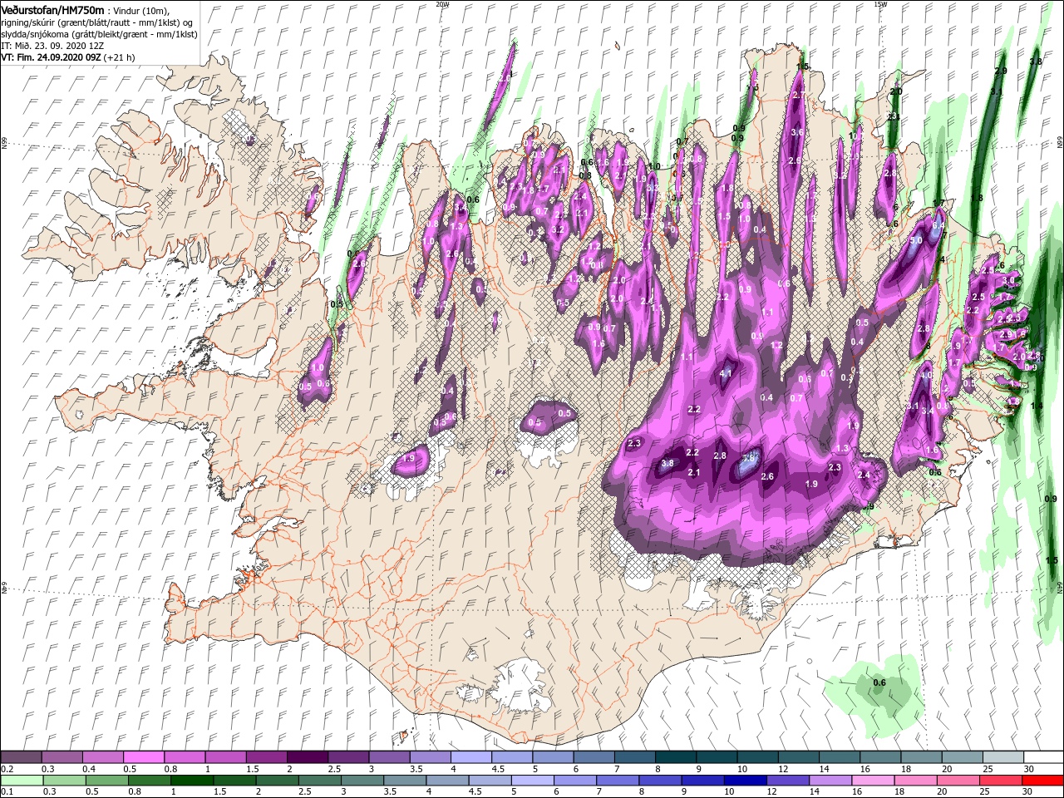Click the '2.4' value at southeast edge of snow area
Viewport: 1064px width, 798px height.
click(x=864, y=475)
